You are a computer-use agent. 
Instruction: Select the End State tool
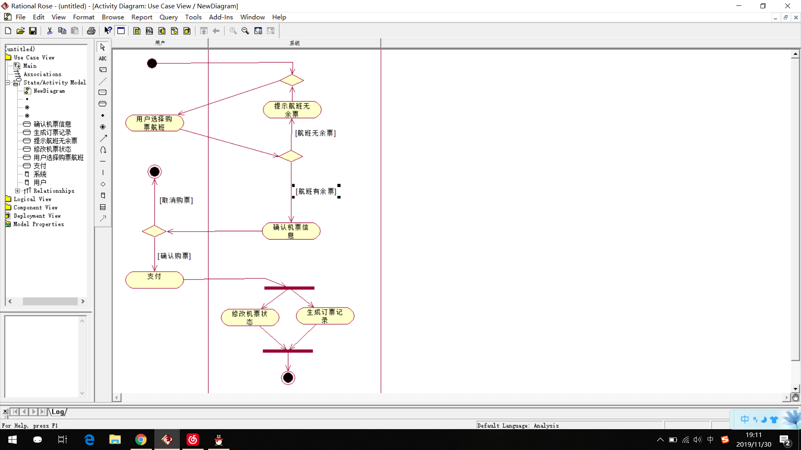click(x=103, y=127)
